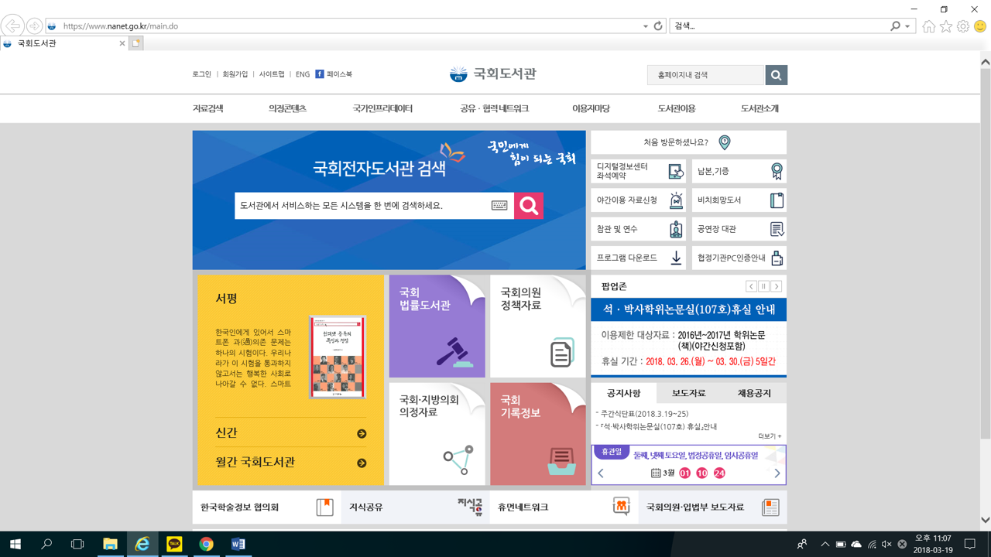Open the 공연장 대관 shortcut
991x557 pixels.
click(x=739, y=229)
